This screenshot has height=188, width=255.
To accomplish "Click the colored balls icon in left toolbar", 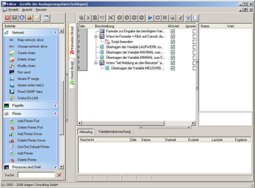I will pos(29,18).
